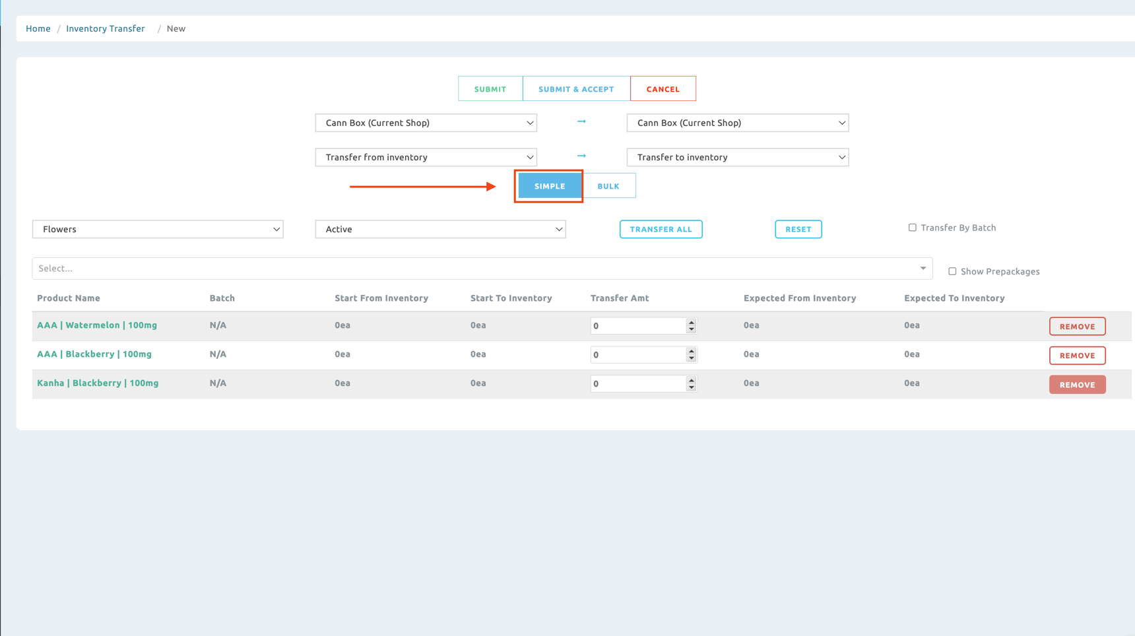Open the Flowers category dropdown

158,229
